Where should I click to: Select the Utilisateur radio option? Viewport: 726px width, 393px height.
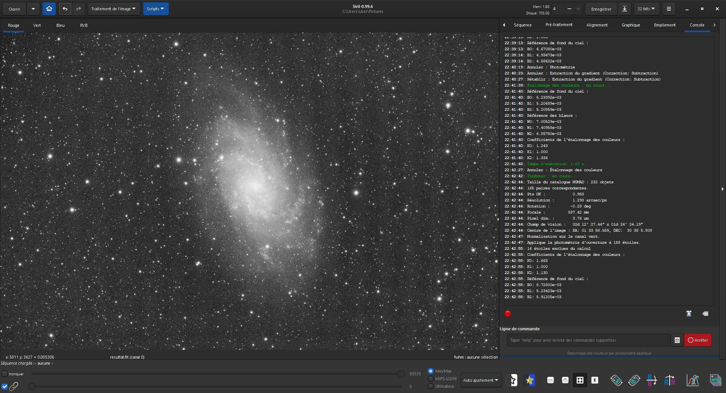tap(431, 386)
